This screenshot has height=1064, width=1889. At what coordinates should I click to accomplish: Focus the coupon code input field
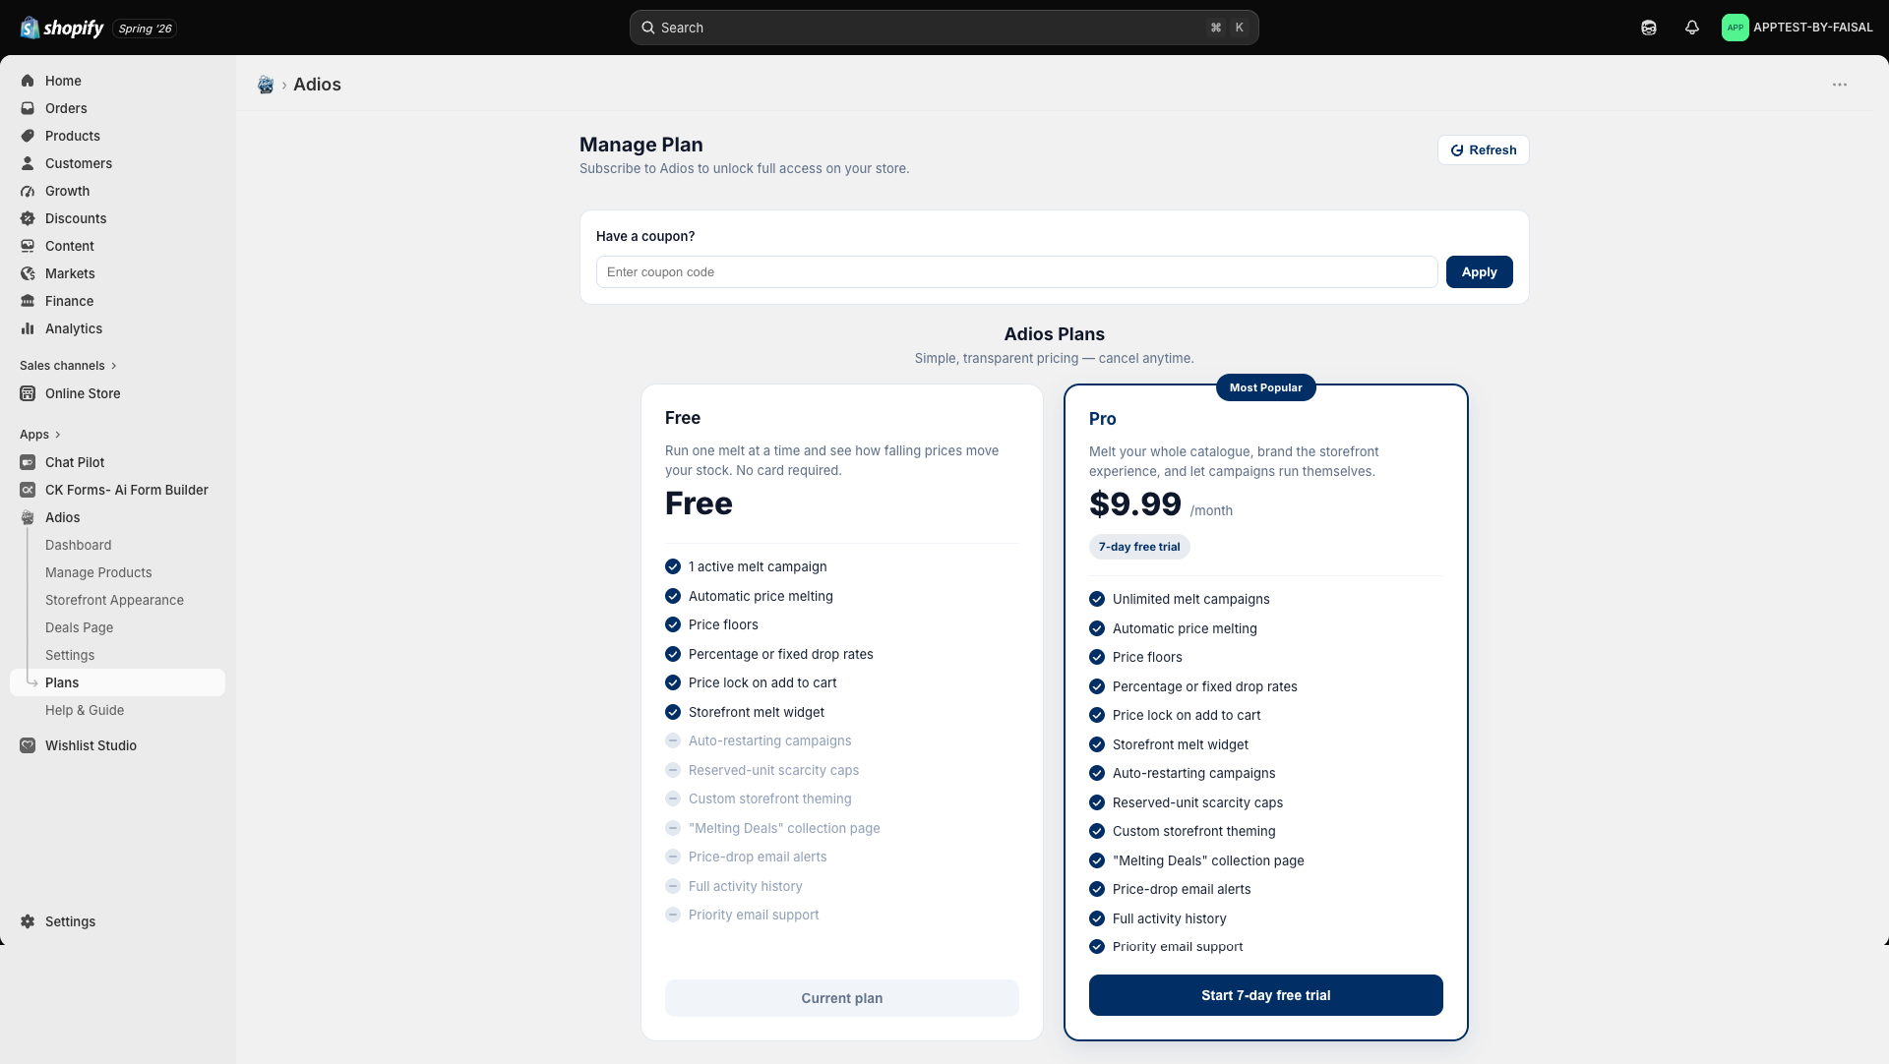pos(1017,272)
